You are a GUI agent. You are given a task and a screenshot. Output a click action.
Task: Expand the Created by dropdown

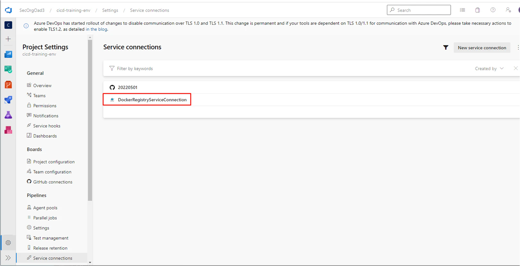coord(489,68)
